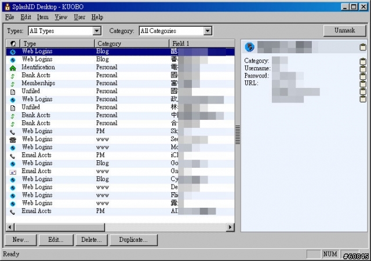
Task: Click the telephone icon in the Web Logins www row
Action: pos(13,140)
